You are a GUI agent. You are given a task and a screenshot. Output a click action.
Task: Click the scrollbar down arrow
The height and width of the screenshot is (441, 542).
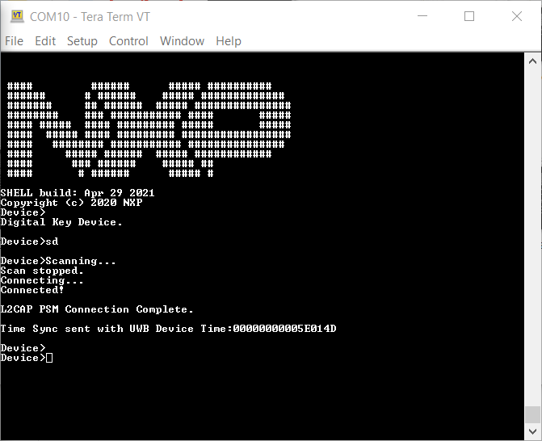532,431
